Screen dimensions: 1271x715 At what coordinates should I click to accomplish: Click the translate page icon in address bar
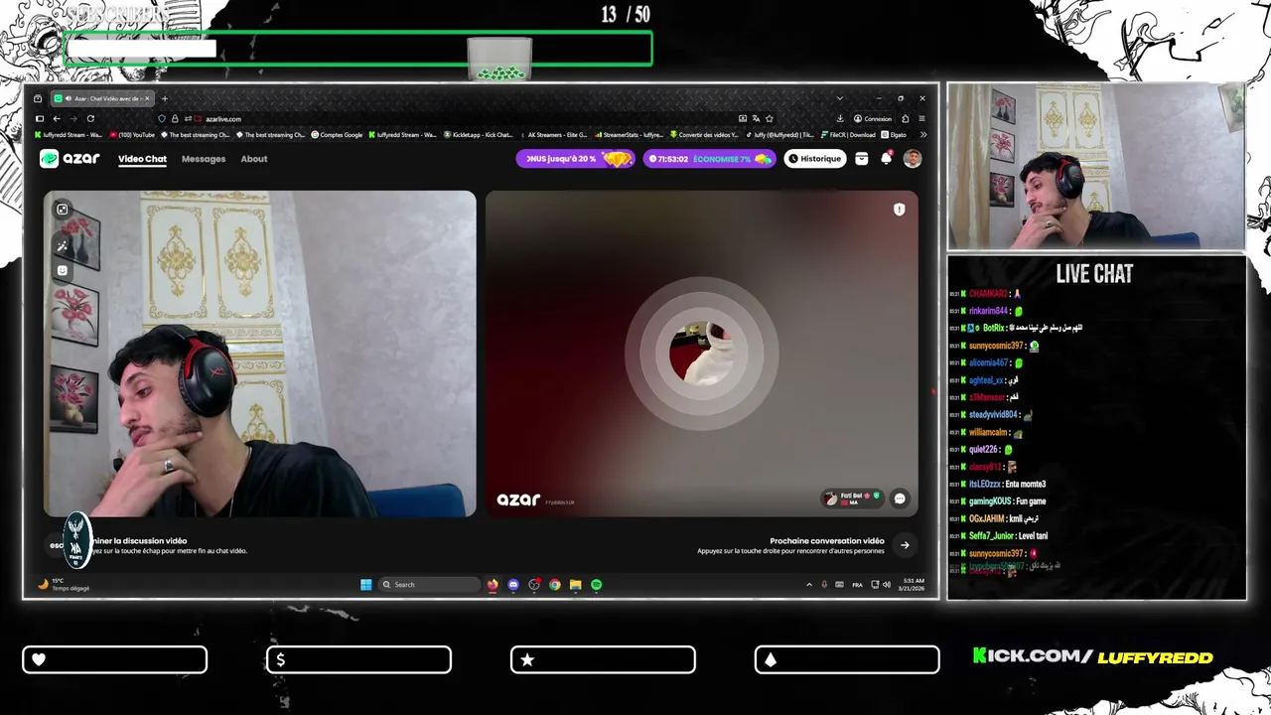click(x=756, y=118)
